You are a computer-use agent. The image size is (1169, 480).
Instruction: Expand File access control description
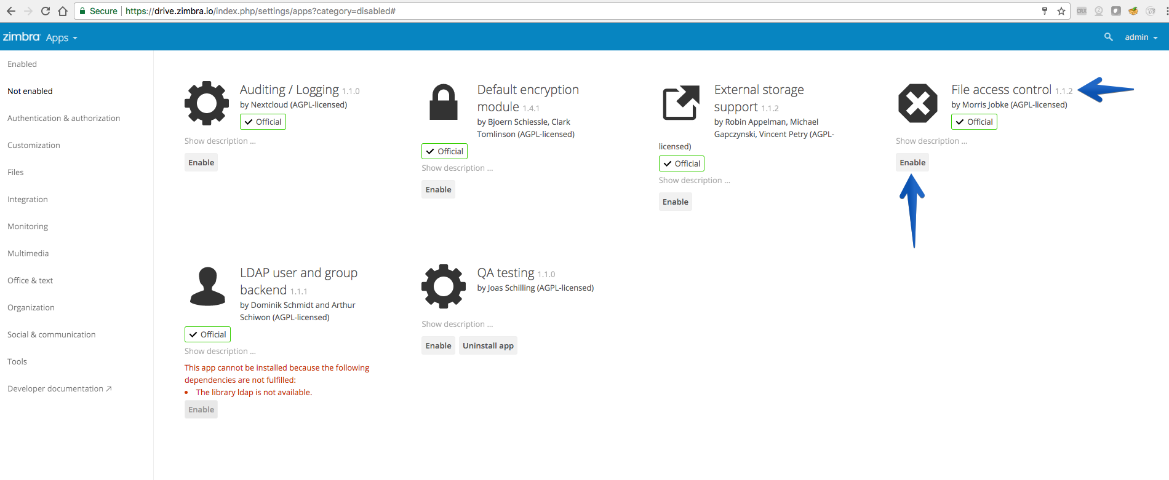click(932, 141)
